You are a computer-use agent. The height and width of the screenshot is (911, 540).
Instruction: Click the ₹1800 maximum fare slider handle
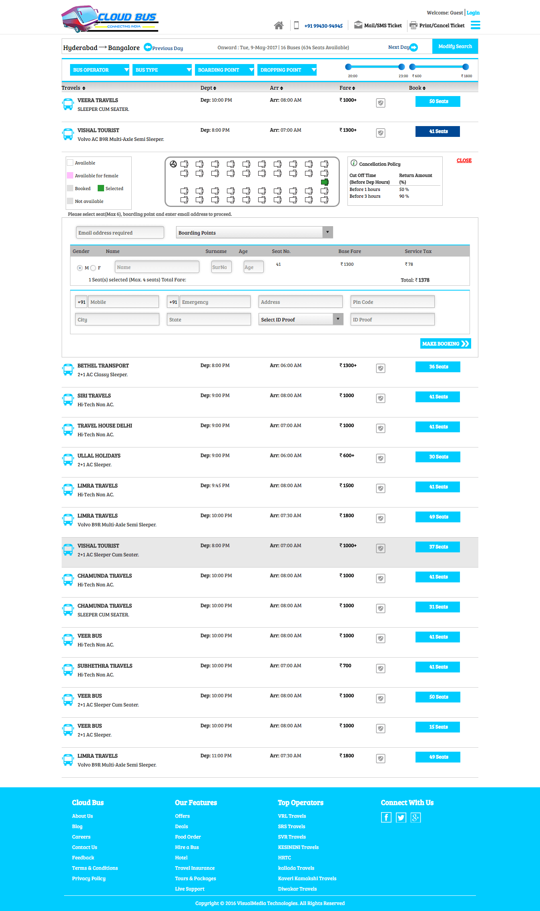coord(466,67)
